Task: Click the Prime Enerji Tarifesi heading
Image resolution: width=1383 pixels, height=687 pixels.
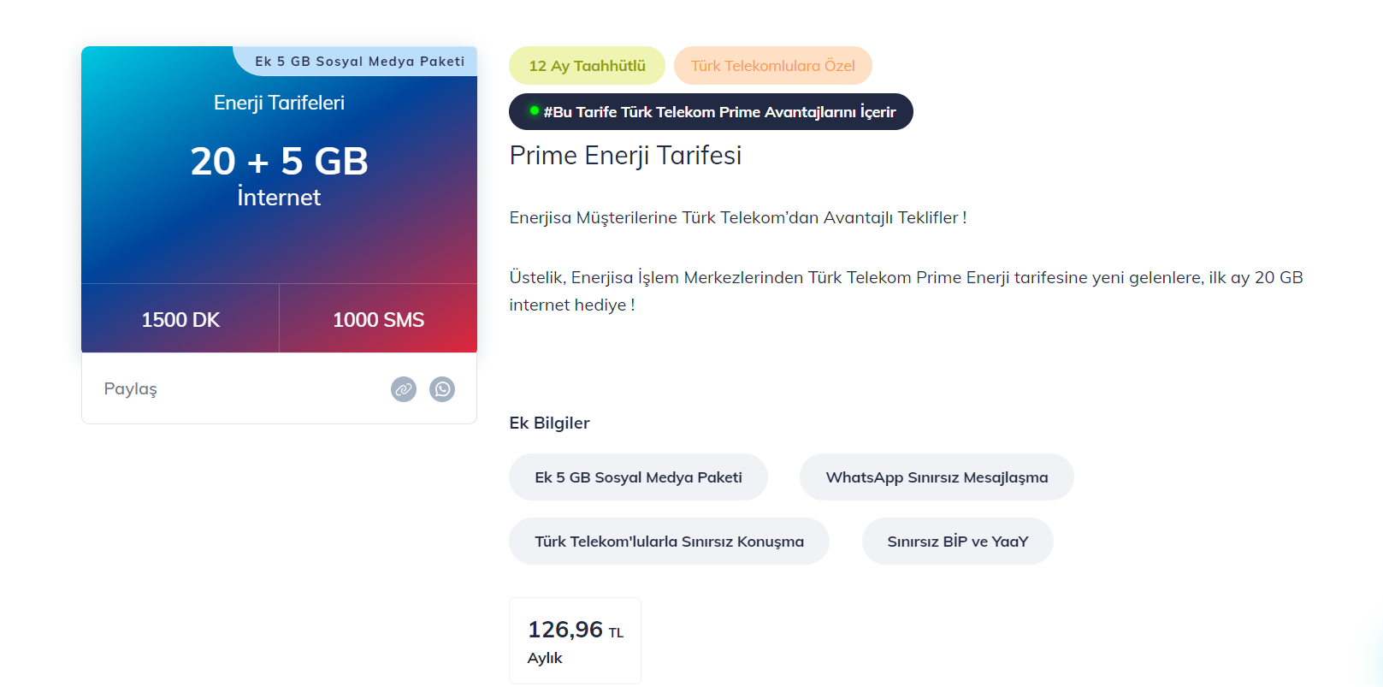Action: click(625, 156)
